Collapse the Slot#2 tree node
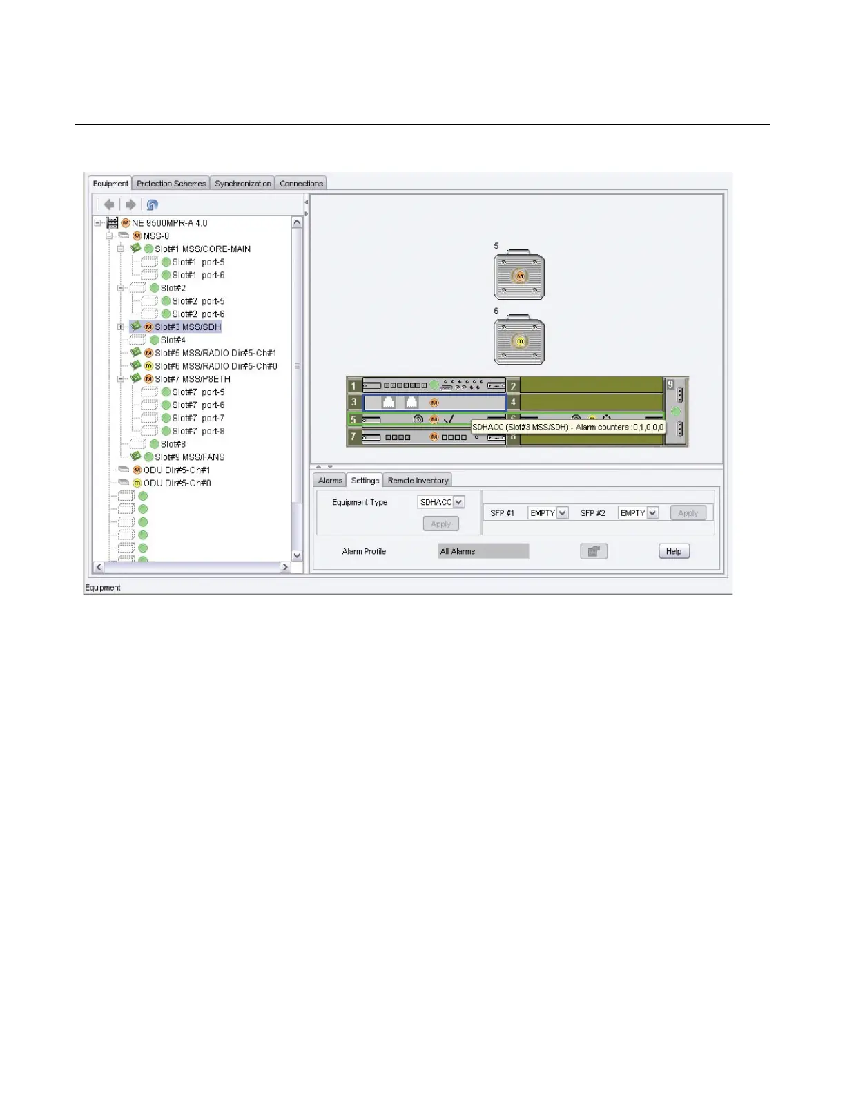Viewport: 845px width, 1094px height. tap(121, 288)
